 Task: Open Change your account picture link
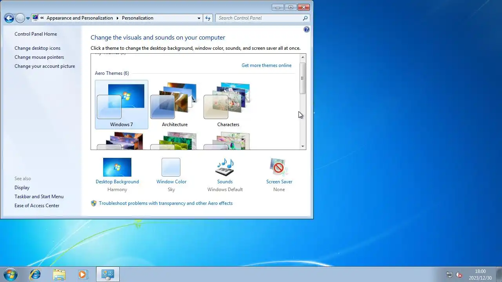pyautogui.click(x=45, y=66)
